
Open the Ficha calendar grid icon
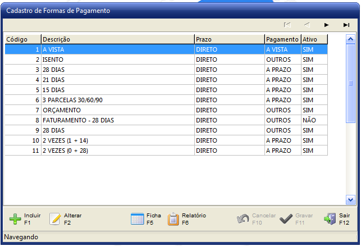pos(137,219)
